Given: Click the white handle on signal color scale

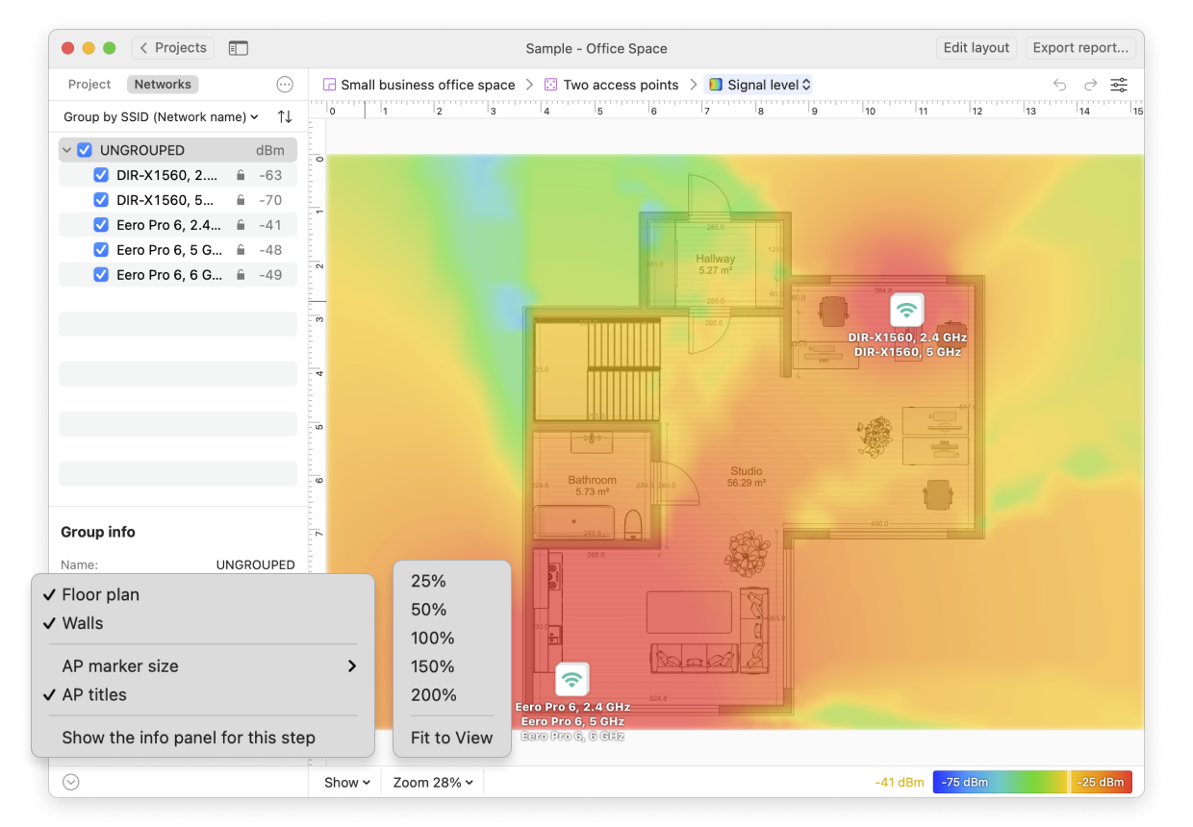Looking at the screenshot, I should click(x=1070, y=782).
